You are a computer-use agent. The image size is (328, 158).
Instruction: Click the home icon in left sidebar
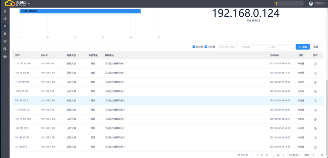[x=5, y=11]
